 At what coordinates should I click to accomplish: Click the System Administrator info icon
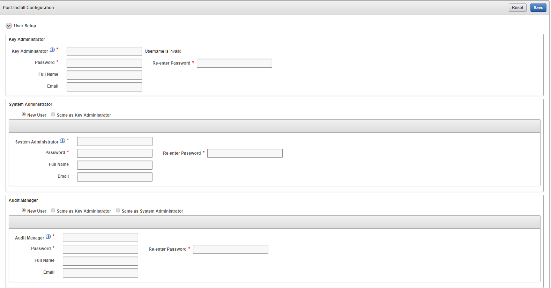coord(63,141)
